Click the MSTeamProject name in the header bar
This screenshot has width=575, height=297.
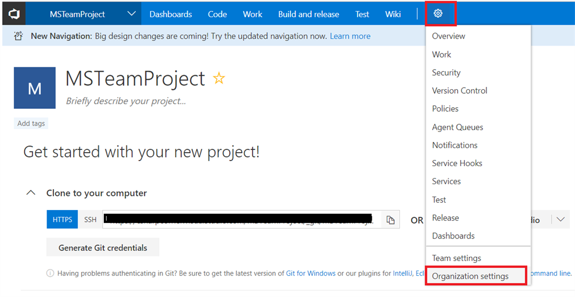[x=77, y=14]
